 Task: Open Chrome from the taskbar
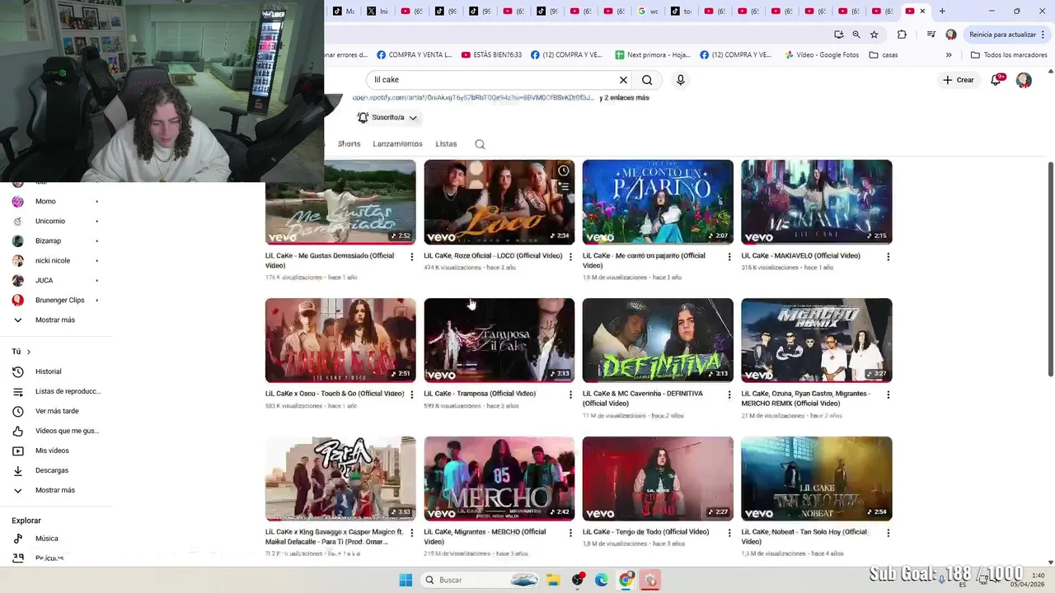[626, 580]
